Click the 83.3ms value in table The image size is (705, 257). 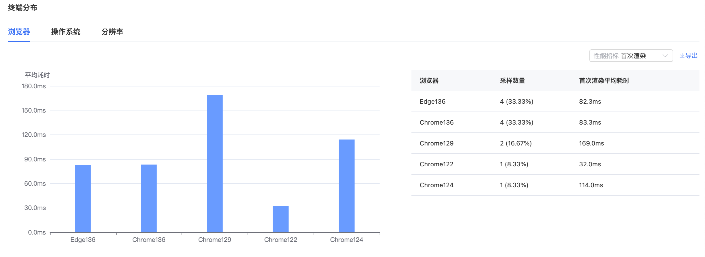coord(590,122)
